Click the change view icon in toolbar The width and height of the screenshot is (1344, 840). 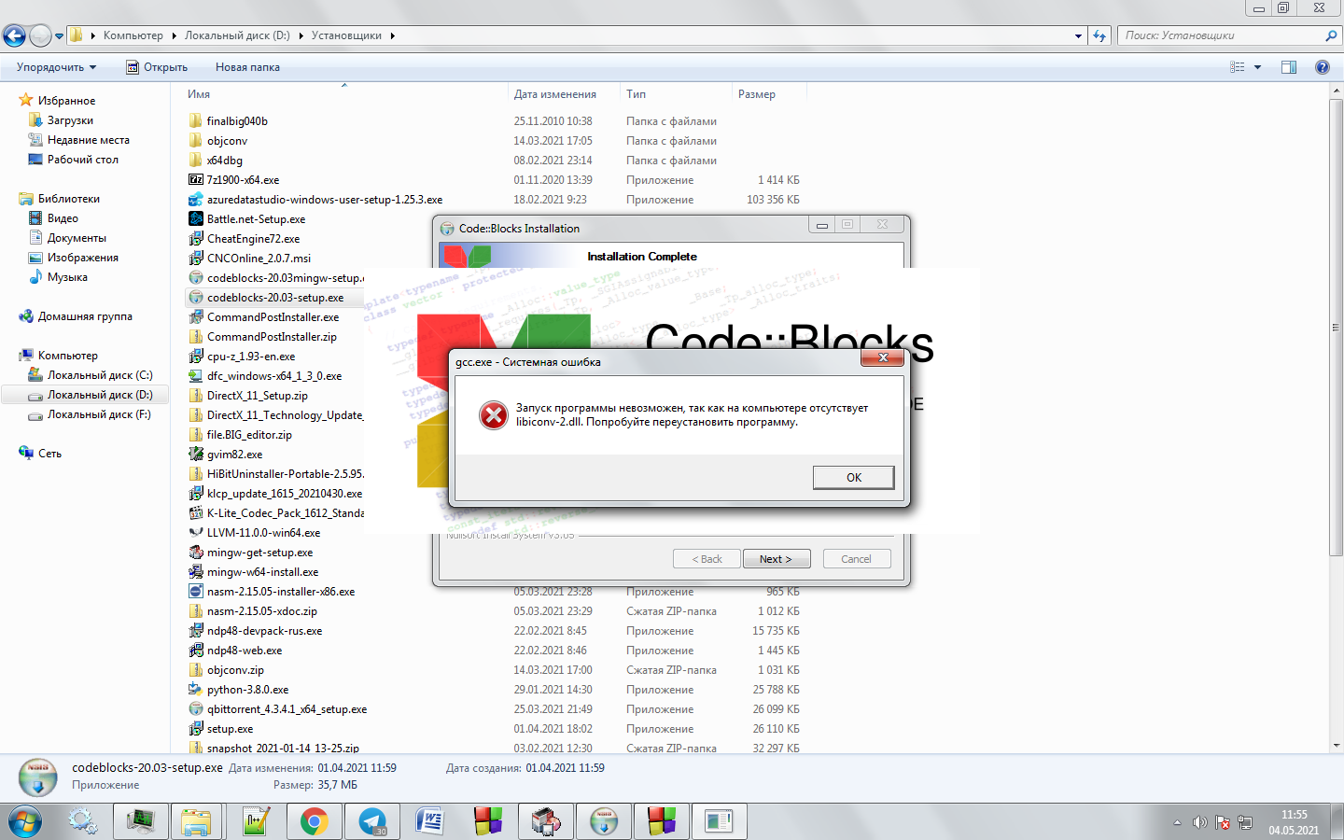point(1238,67)
